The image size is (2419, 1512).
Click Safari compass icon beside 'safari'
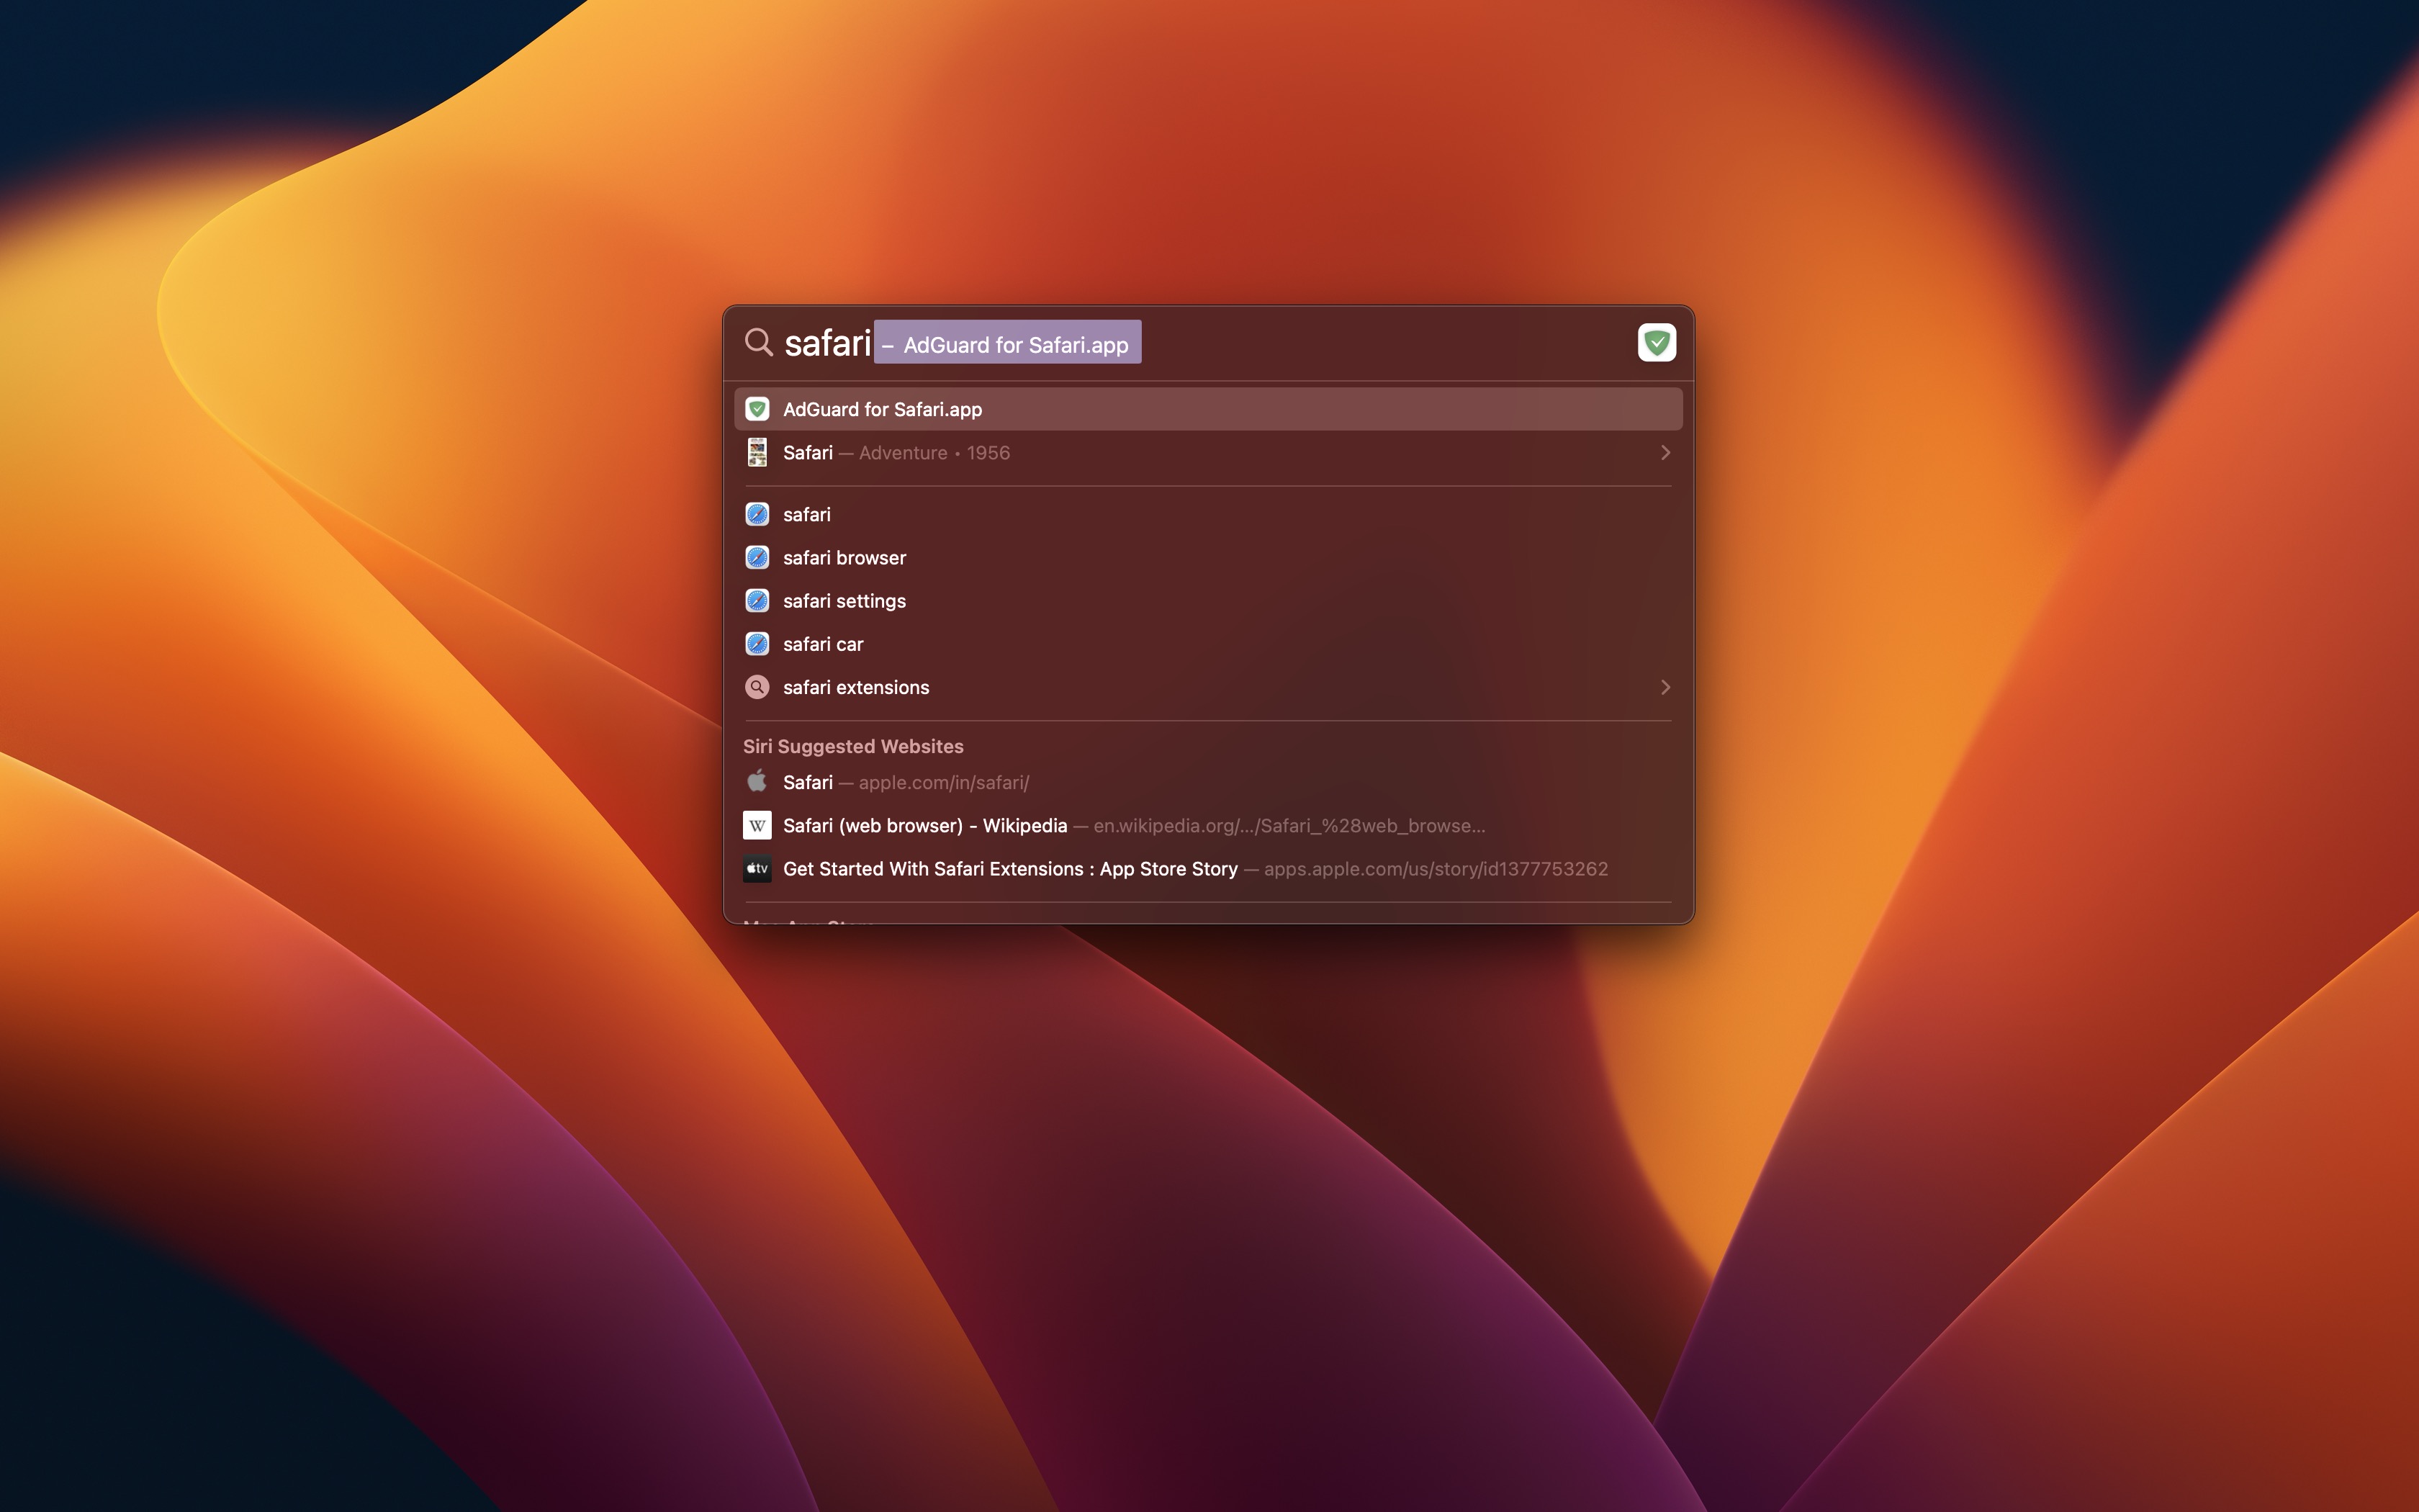pos(757,514)
